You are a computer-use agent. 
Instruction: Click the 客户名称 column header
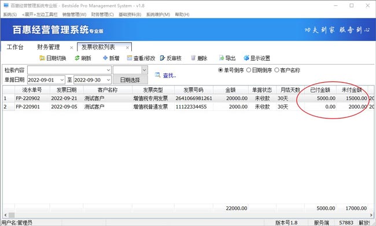pos(108,90)
